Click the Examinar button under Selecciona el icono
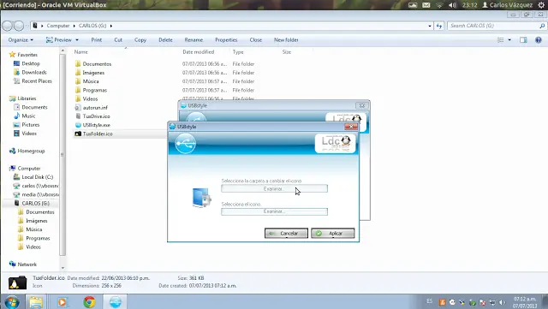Viewport: 548px width, 309px height. (x=274, y=211)
